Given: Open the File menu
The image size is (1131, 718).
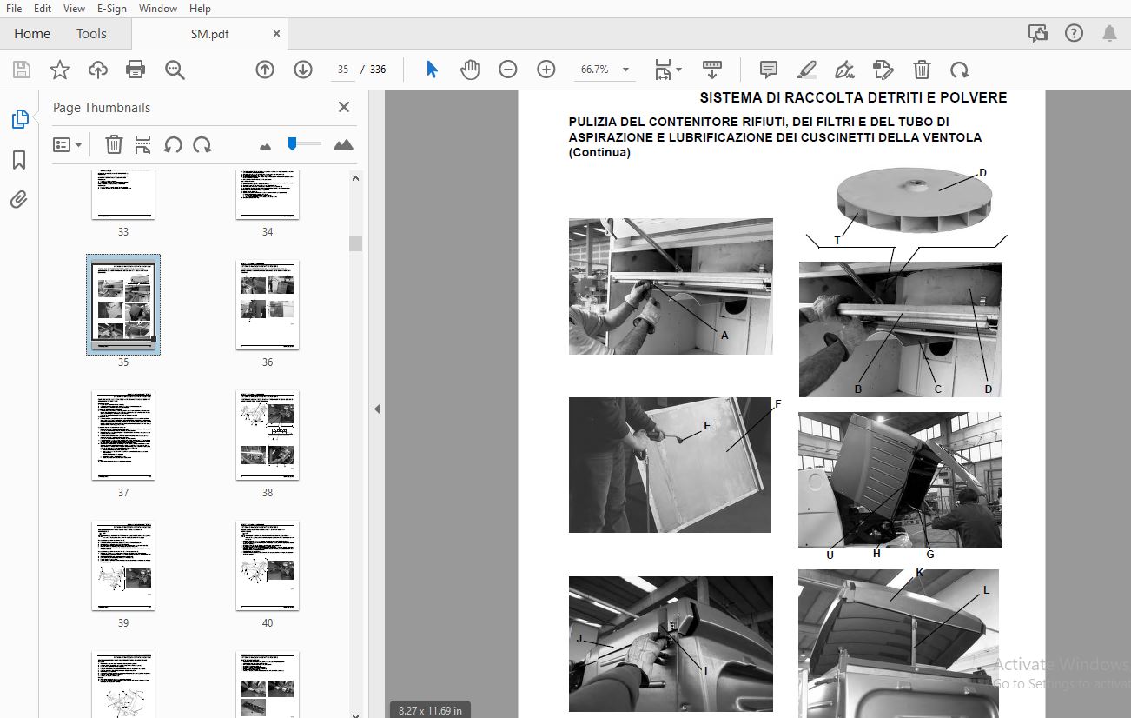Looking at the screenshot, I should click(14, 8).
